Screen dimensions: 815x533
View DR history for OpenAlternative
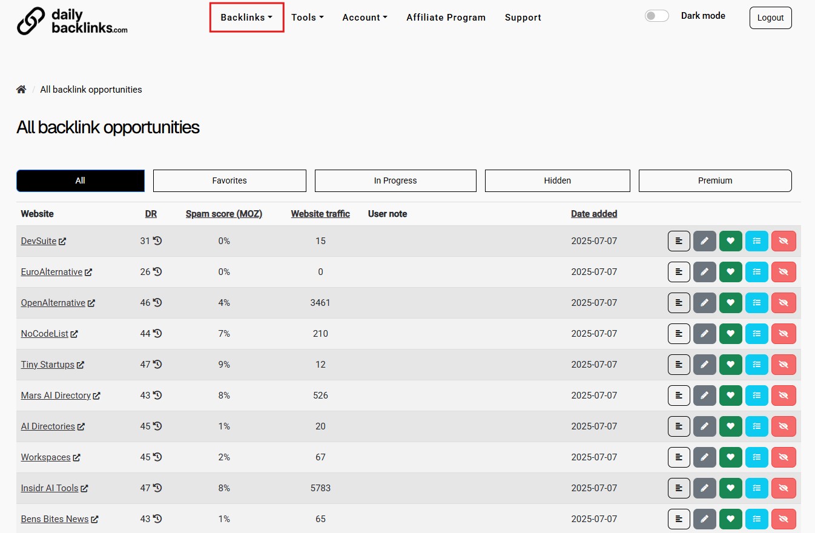coord(157,303)
